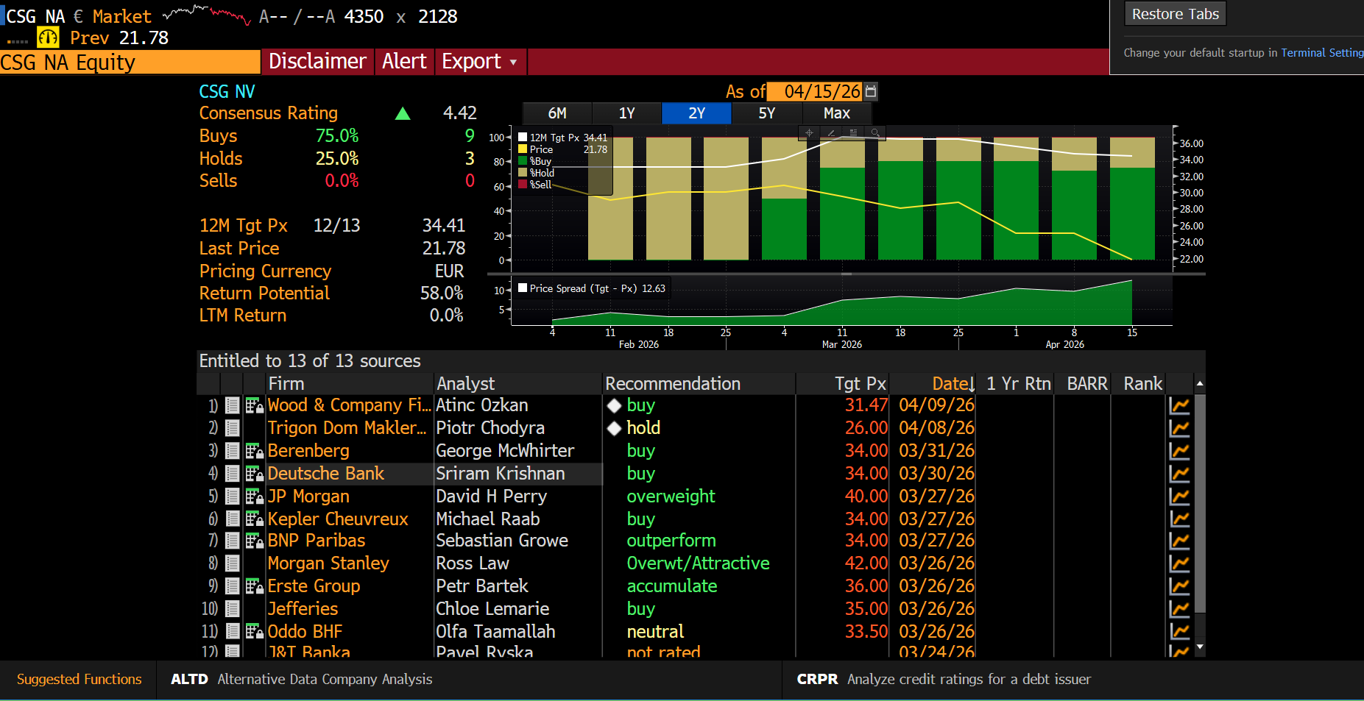Open the document icon for Morgan Stanley
Image resolution: width=1364 pixels, height=701 pixels.
233,563
